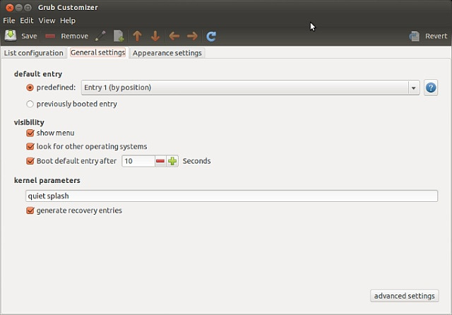Open the predefined entry dropdown arrow
Viewport: 452px width, 315px height.
[414, 88]
